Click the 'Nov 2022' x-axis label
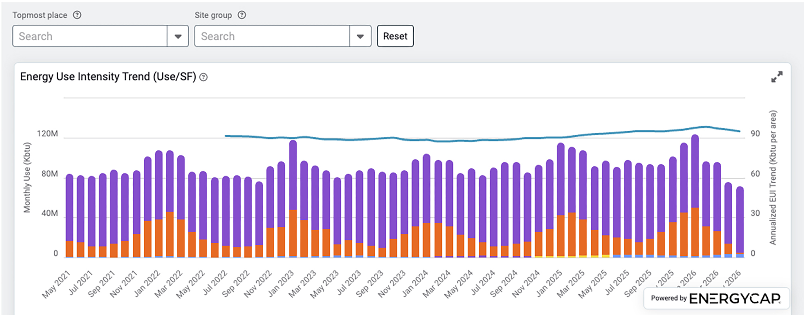Viewport: 804px width, 315px height. (258, 284)
